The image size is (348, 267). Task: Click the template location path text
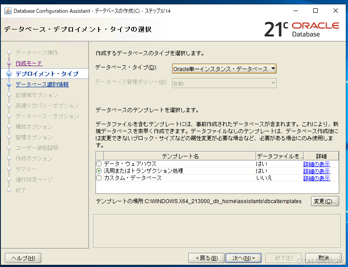click(x=223, y=201)
